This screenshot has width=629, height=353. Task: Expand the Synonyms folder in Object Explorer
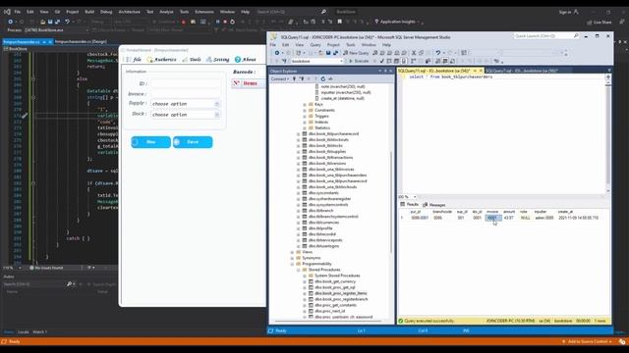tap(292, 258)
